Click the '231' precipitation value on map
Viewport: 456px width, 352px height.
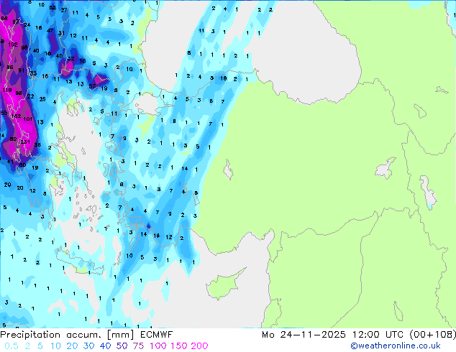(25, 142)
